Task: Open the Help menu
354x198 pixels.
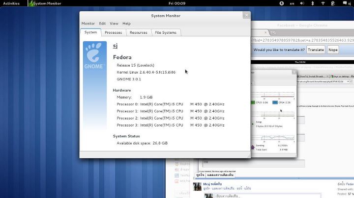Action: [x=126, y=24]
